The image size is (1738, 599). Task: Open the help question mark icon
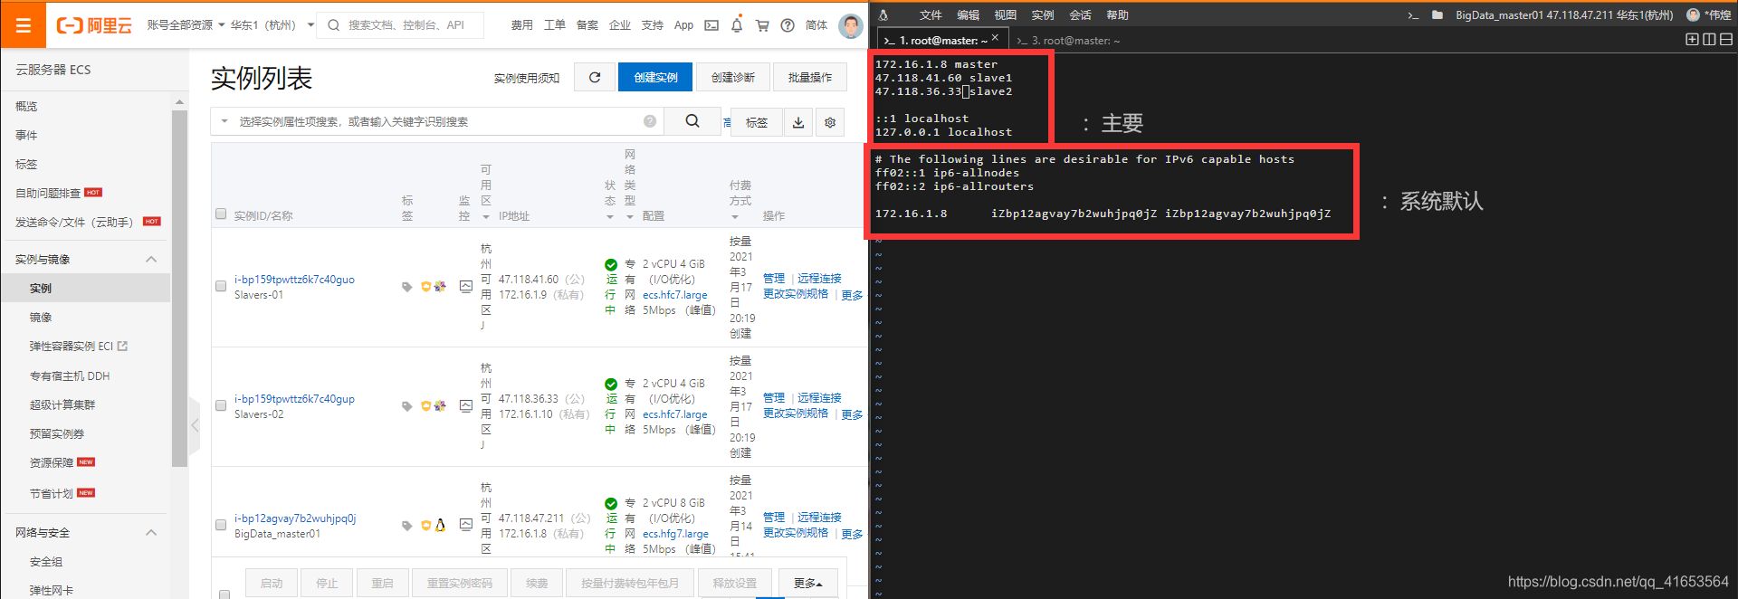tap(788, 25)
